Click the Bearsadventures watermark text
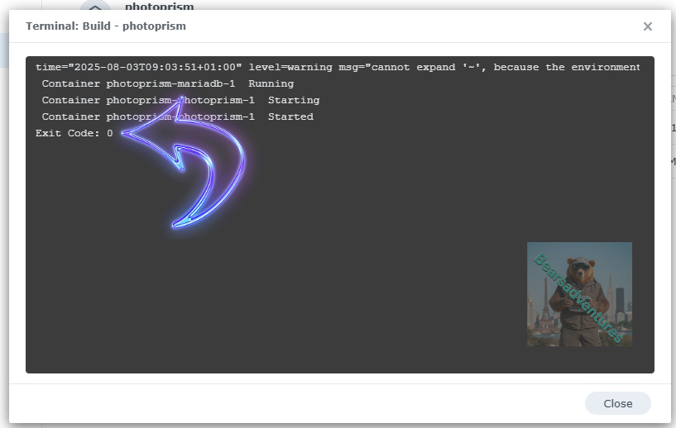This screenshot has width=676, height=428. click(578, 297)
